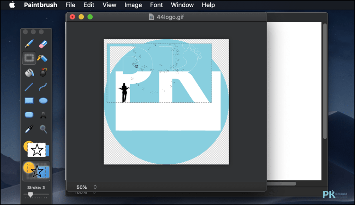
Task: Select the Eyedropper color picker tool
Action: click(29, 129)
